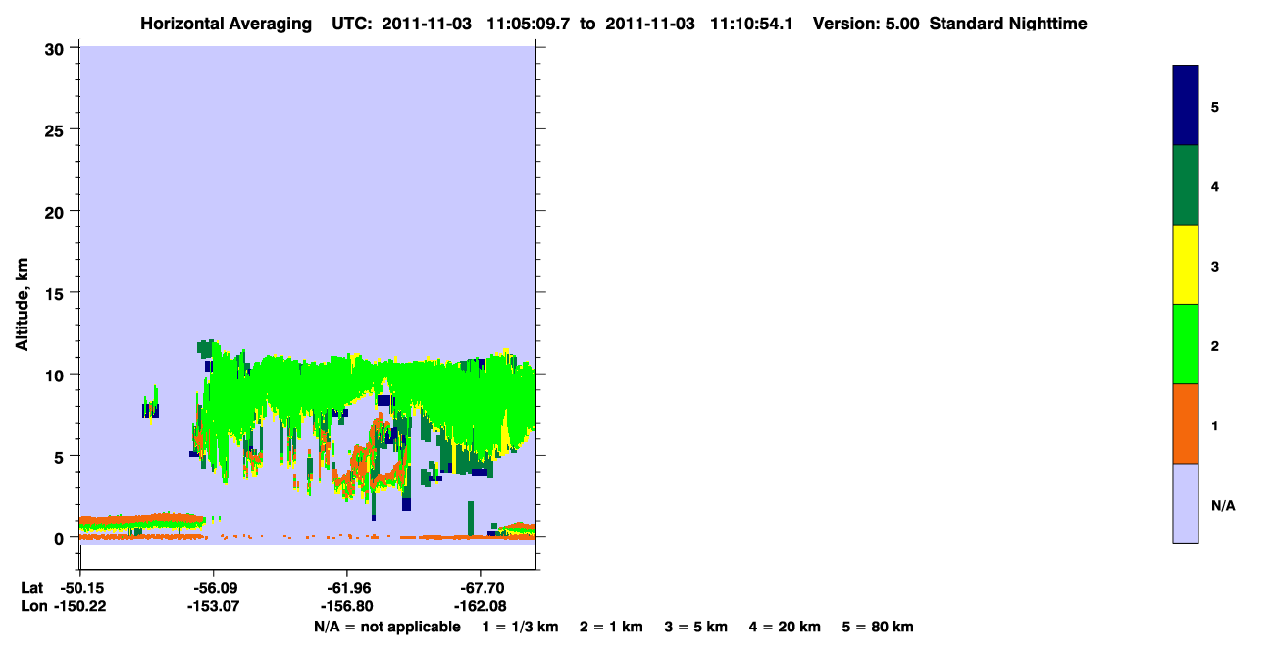Click the start time '11:05:09.7'

point(529,24)
